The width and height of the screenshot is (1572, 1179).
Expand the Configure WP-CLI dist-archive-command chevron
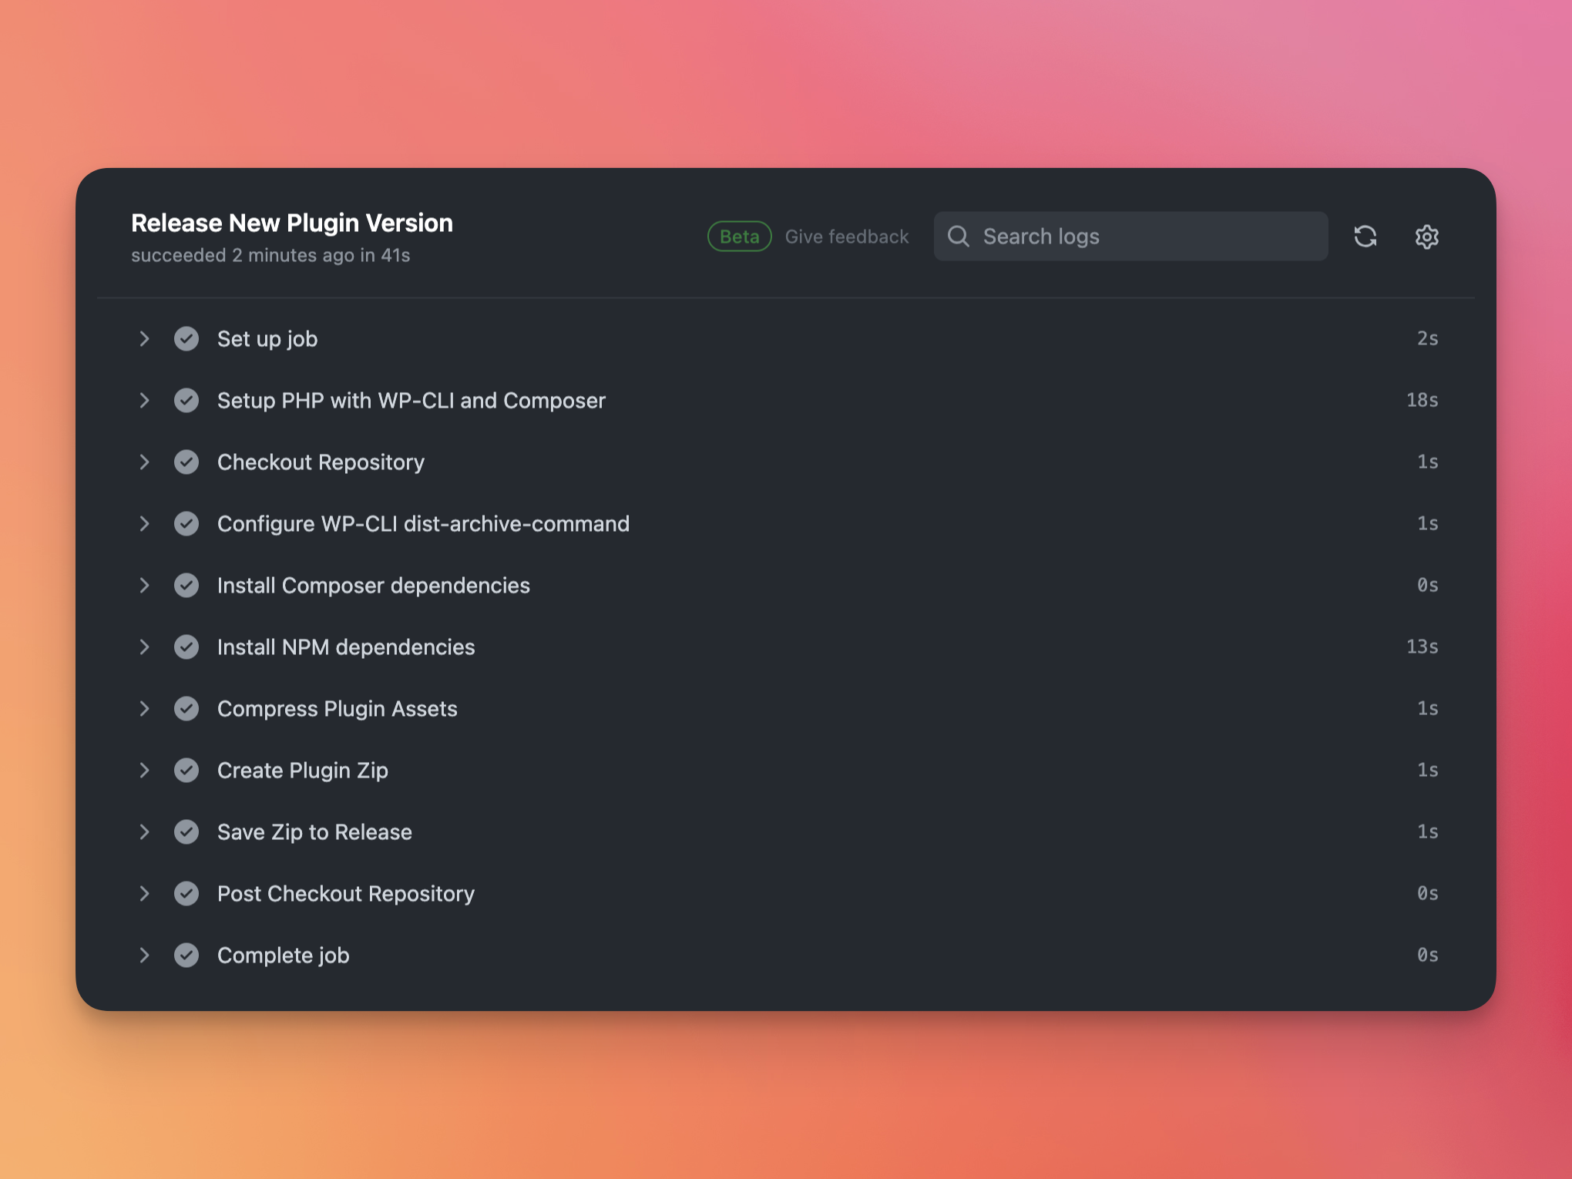144,524
